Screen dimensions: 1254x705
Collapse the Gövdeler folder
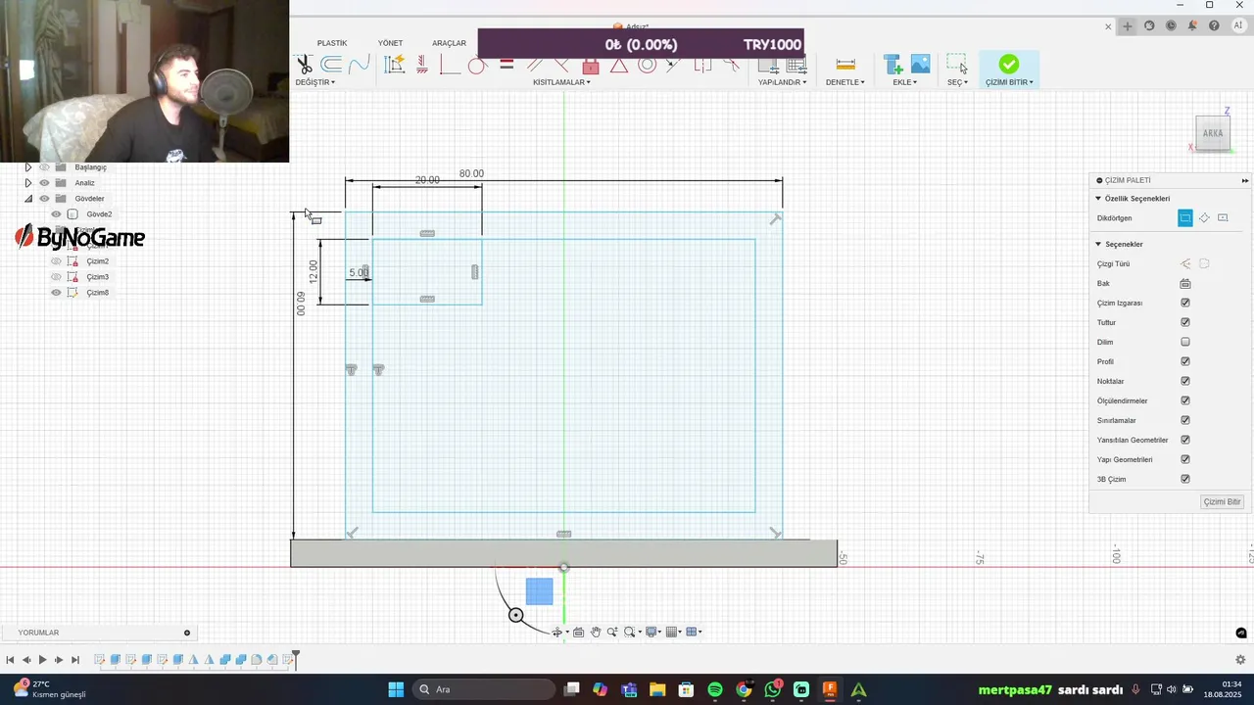coord(27,199)
